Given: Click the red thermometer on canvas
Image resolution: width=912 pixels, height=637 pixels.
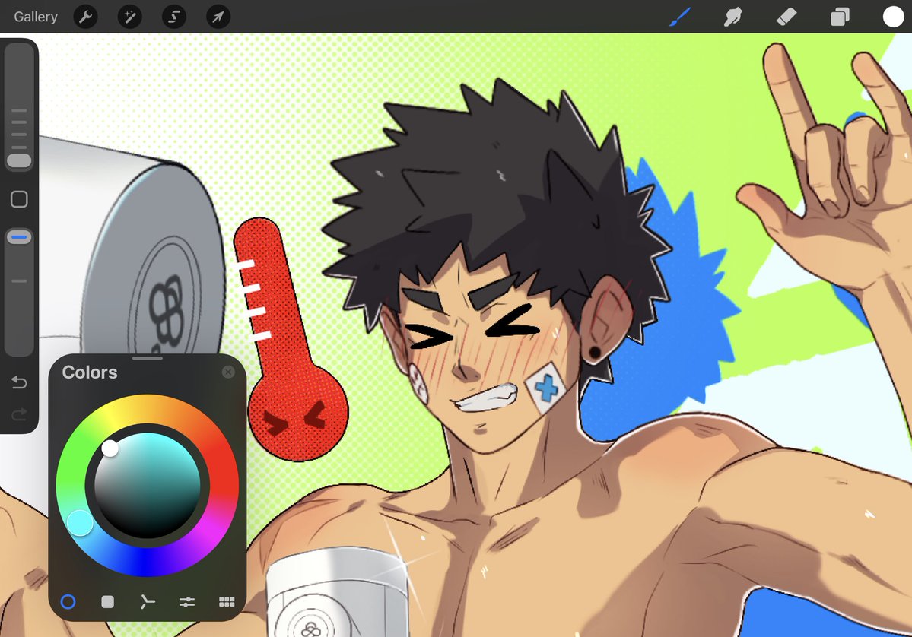Looking at the screenshot, I should pyautogui.click(x=290, y=340).
